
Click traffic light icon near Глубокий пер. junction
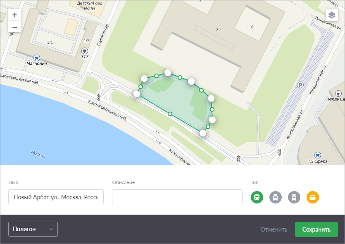pos(98,98)
